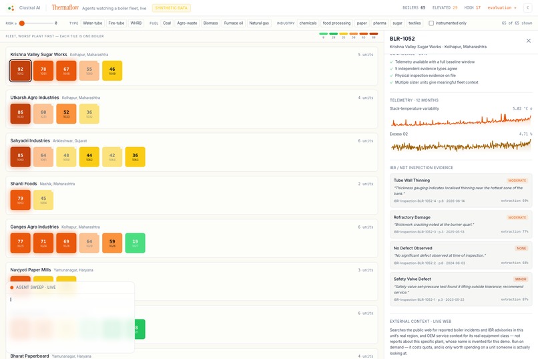Screen dimensions: 538x359
Task: Open the Safety Valve Defect evidence card
Action: click(x=461, y=289)
